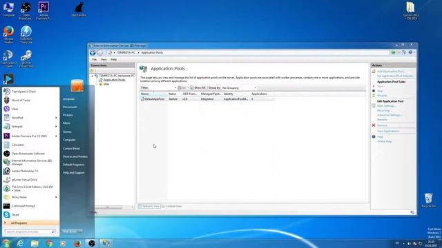Expand the Sites tree node
This screenshot has width=442, height=248.
[x=96, y=84]
